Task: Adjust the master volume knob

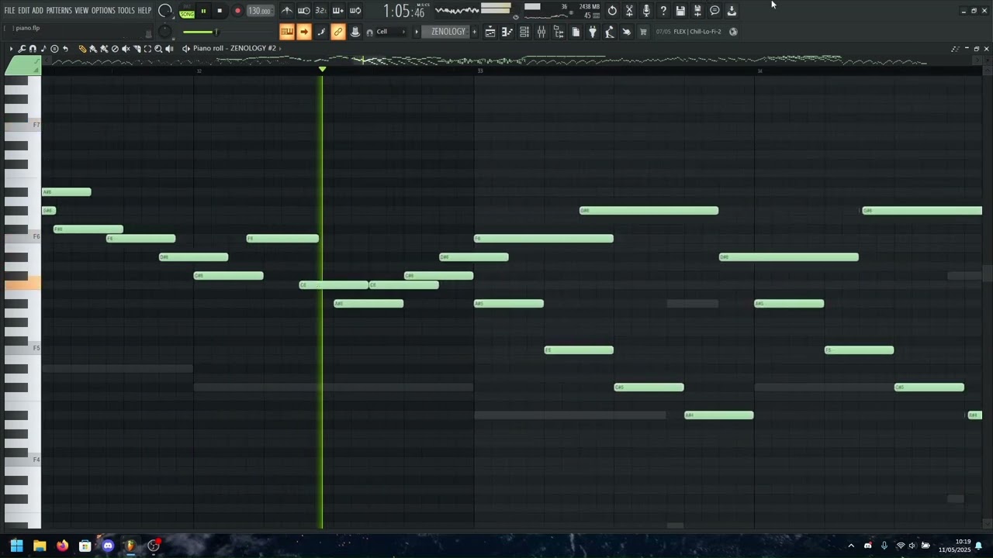Action: tap(165, 11)
